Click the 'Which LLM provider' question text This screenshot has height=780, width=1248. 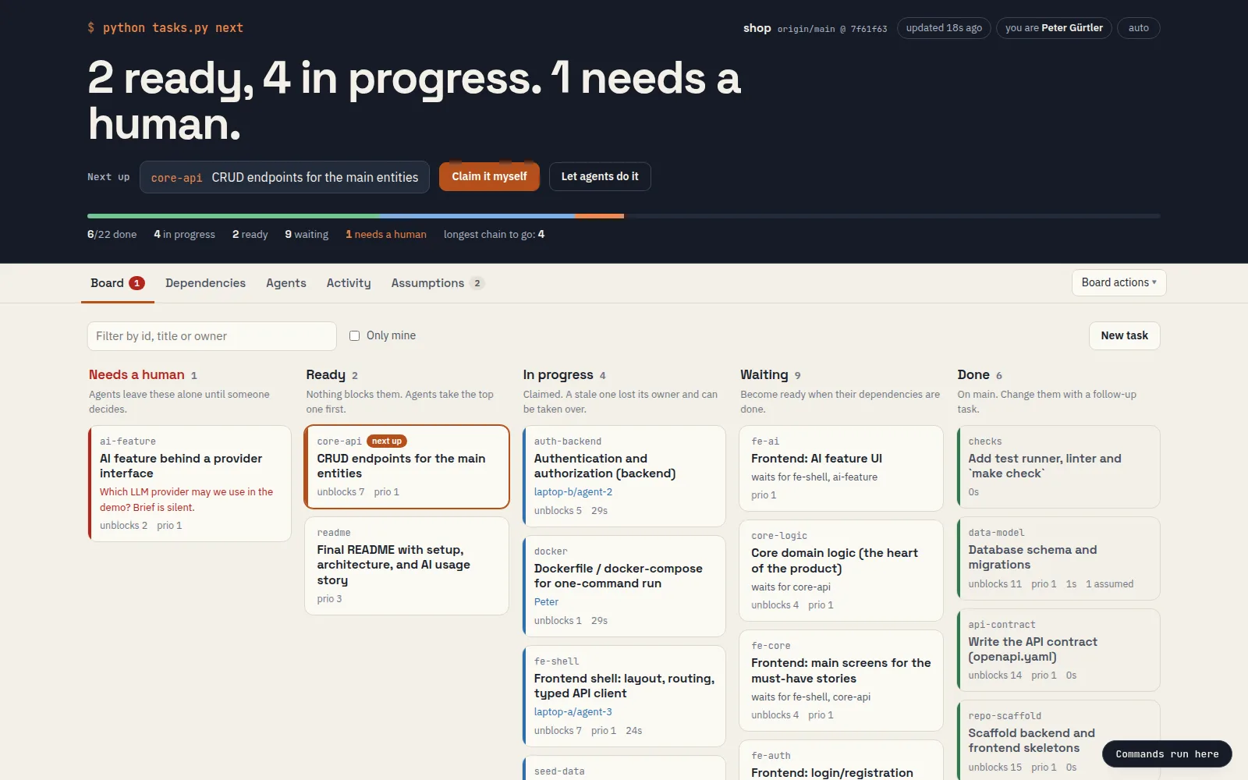(186, 500)
